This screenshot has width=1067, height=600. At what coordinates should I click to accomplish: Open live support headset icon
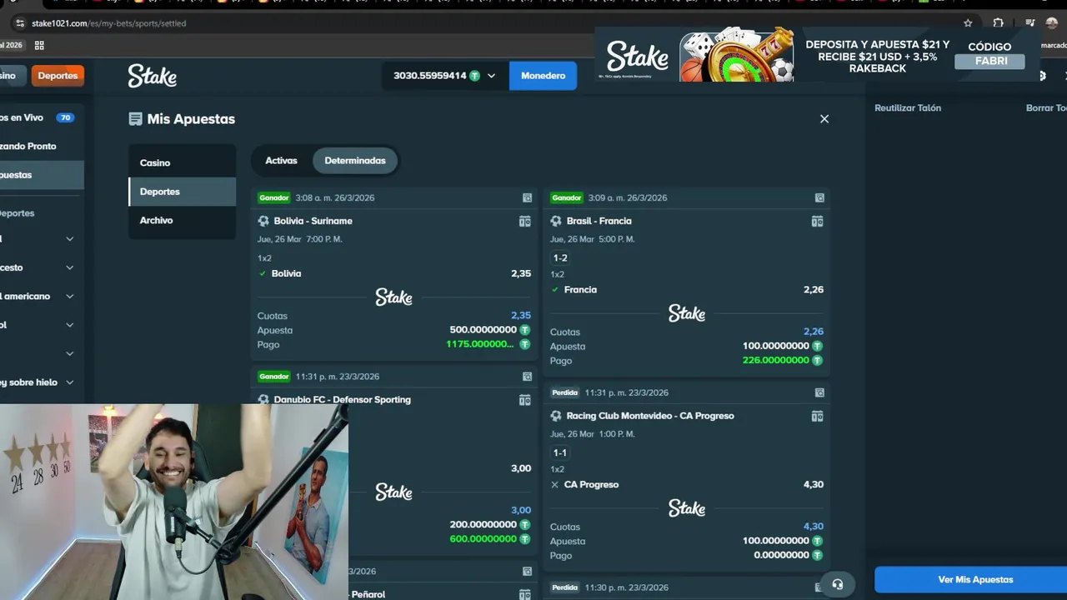pyautogui.click(x=837, y=585)
